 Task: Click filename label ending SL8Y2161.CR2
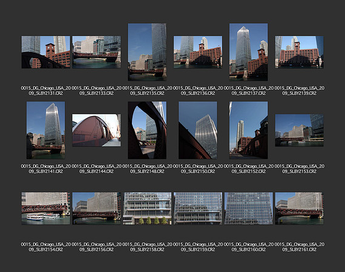299,247
